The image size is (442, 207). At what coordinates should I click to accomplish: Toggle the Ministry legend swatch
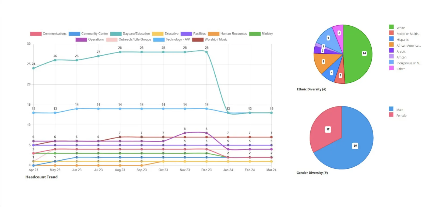click(x=255, y=34)
